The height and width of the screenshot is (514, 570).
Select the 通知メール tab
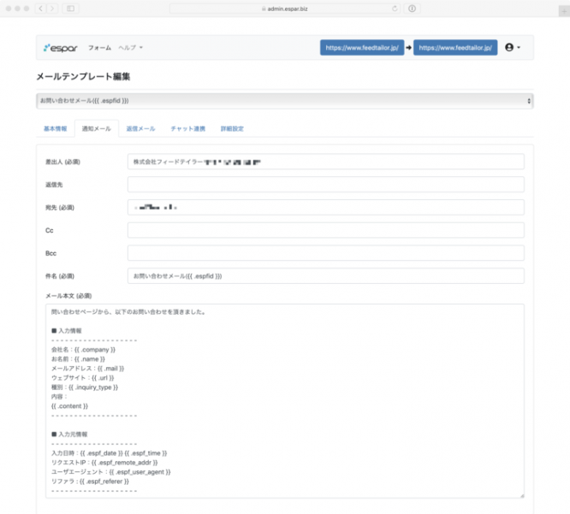[x=97, y=128]
